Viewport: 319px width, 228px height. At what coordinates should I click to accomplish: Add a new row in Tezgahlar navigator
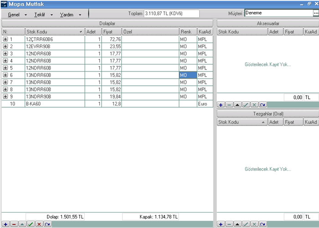(x=221, y=224)
